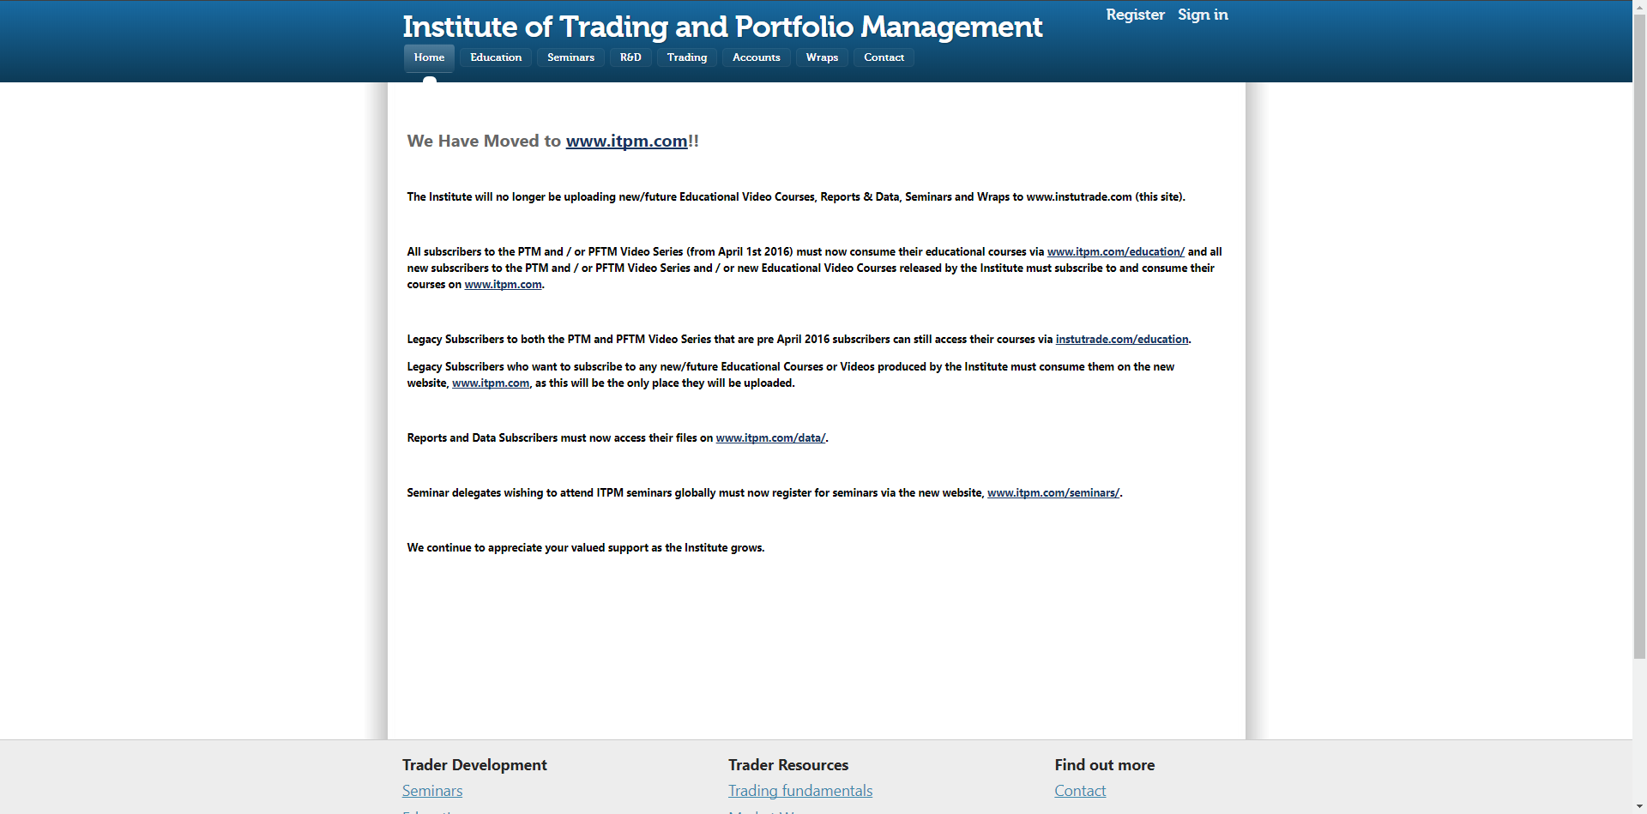Click the Register link
The width and height of the screenshot is (1647, 814).
tap(1135, 15)
